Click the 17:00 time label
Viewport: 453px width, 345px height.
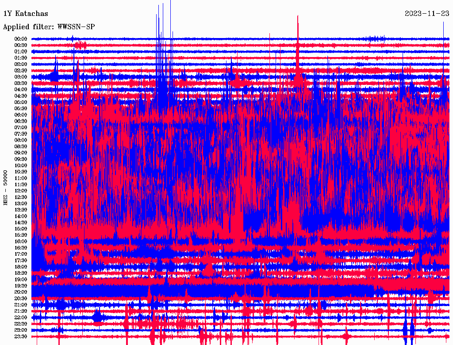21,254
